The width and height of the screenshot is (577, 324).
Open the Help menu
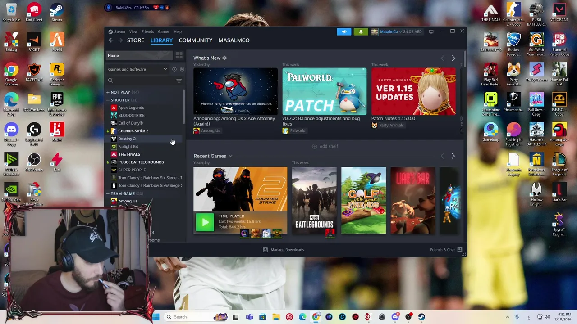pyautogui.click(x=178, y=31)
